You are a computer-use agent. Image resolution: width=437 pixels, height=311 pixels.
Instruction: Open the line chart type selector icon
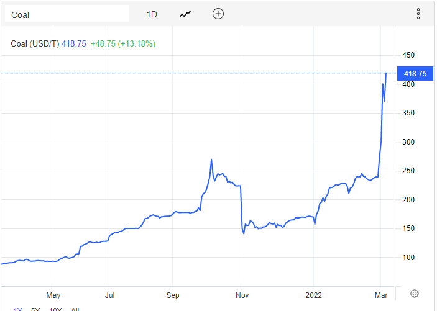click(185, 14)
